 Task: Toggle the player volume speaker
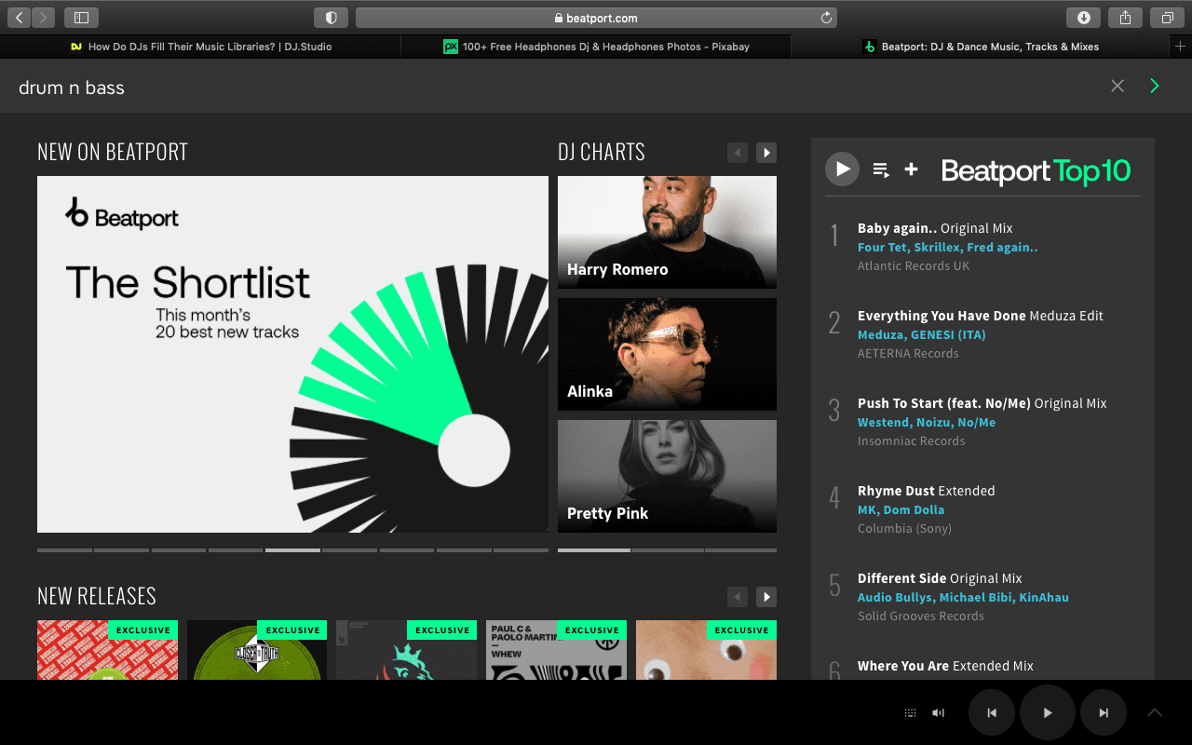[938, 712]
